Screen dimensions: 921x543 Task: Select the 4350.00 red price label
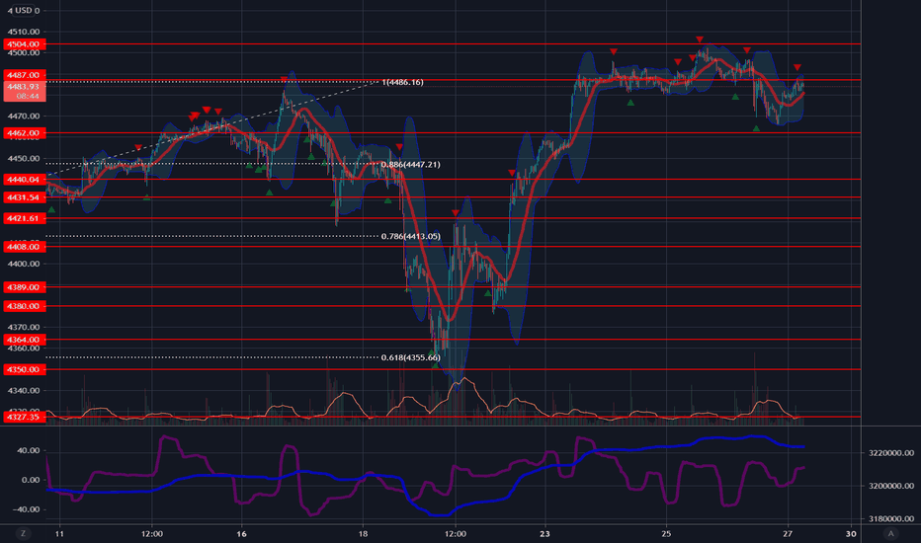coord(24,370)
